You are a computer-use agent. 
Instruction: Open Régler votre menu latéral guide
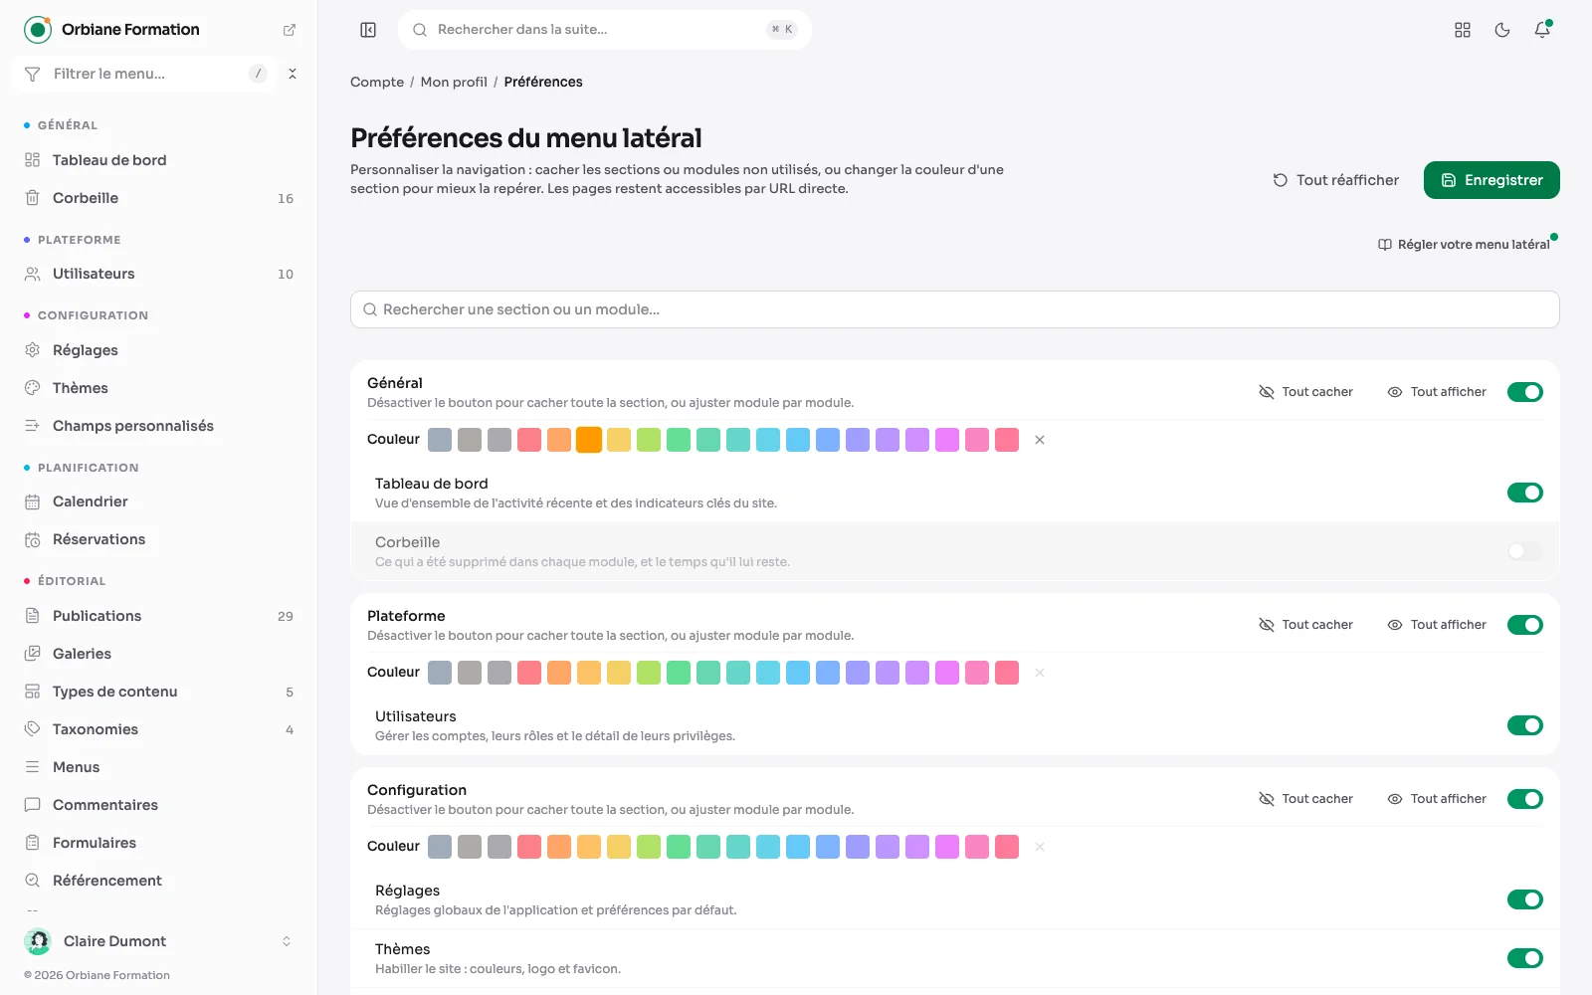coord(1464,245)
